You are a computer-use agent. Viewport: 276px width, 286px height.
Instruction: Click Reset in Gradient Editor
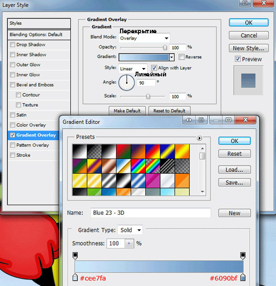click(235, 154)
